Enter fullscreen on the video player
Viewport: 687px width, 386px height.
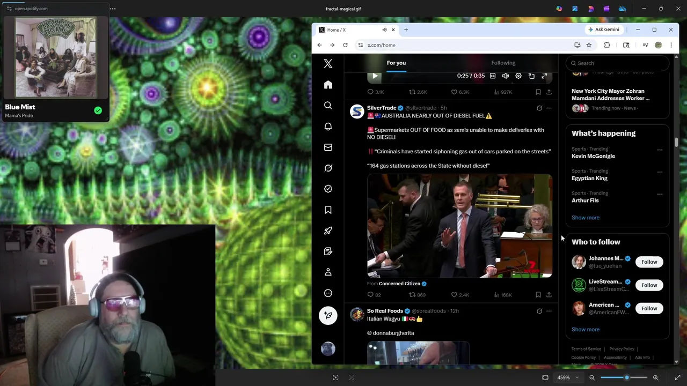point(544,76)
